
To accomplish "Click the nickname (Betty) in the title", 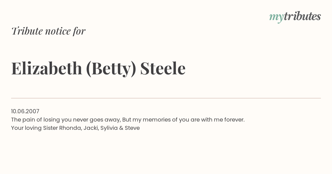I will [x=111, y=69].
